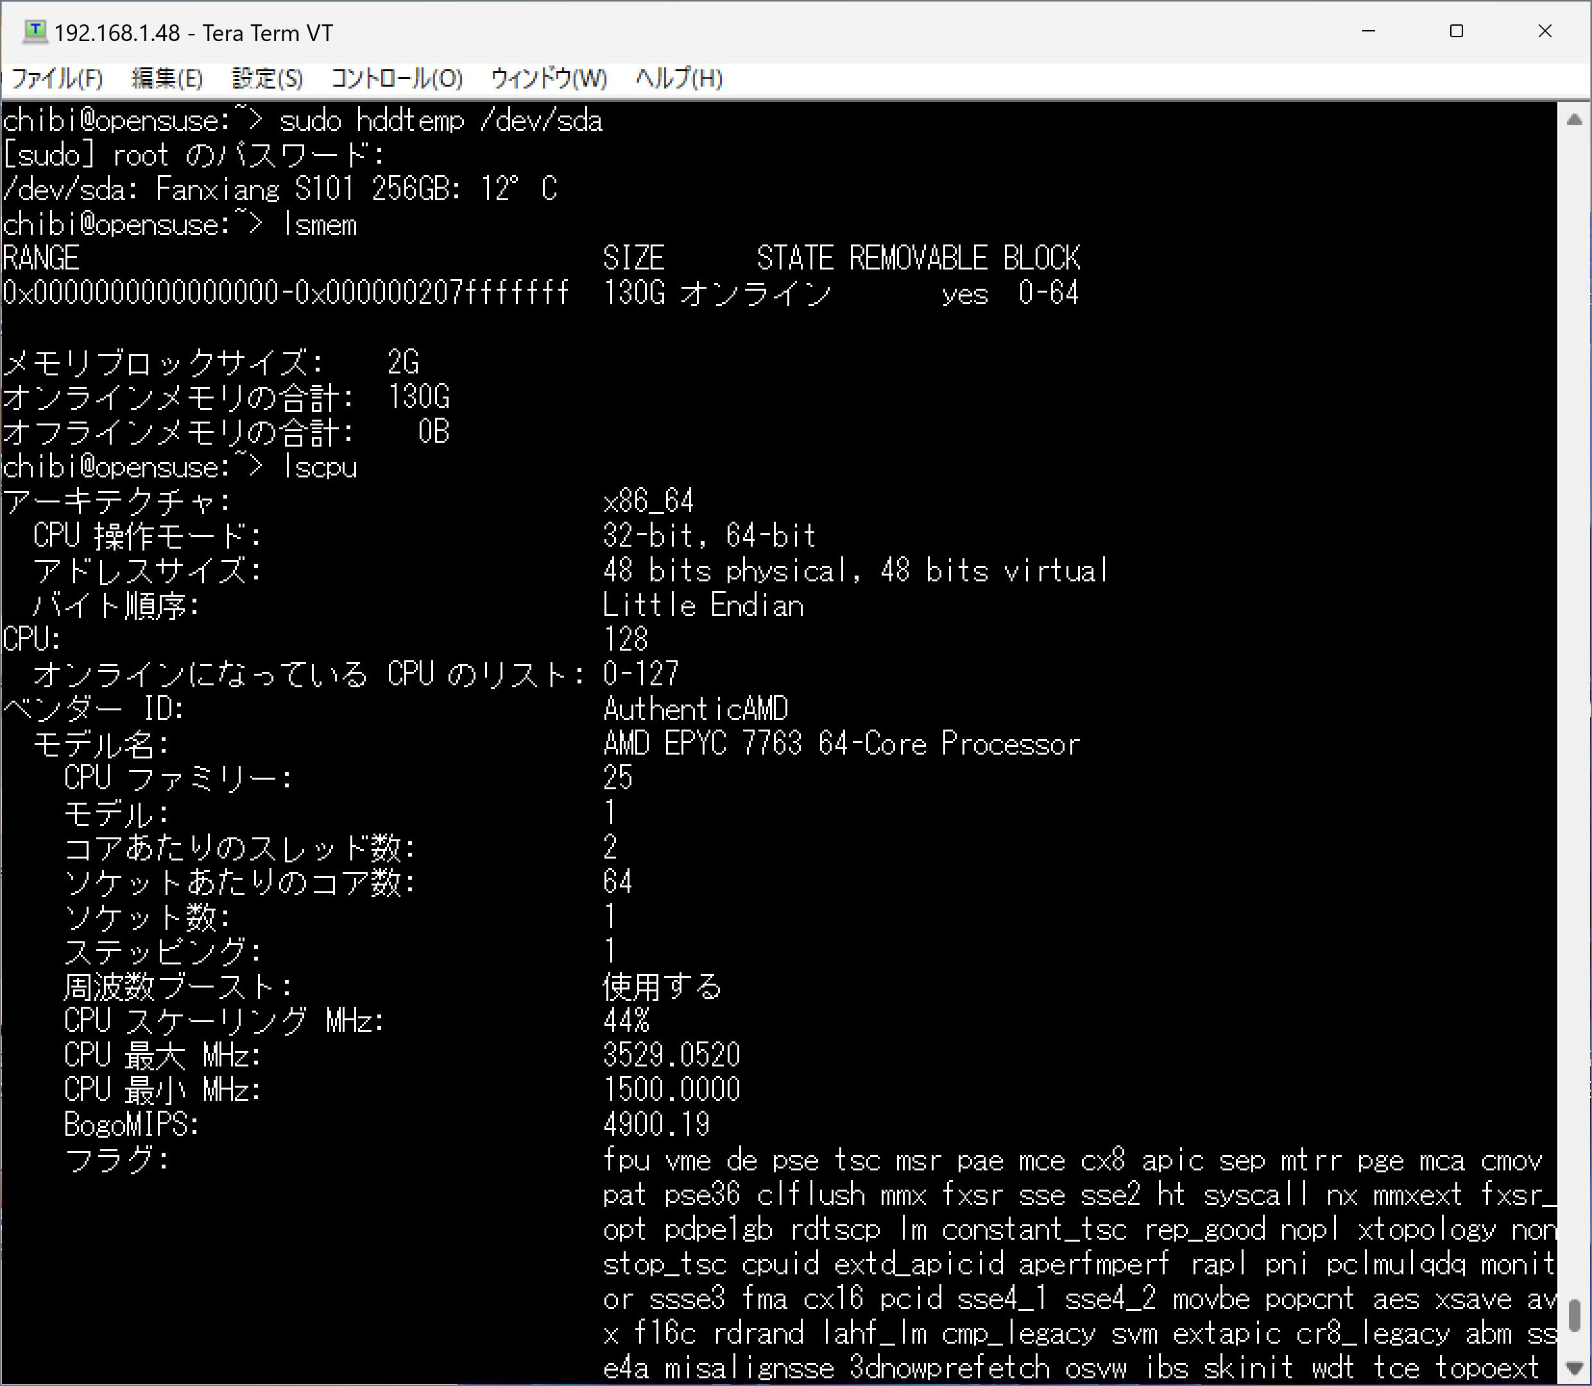Minimize the Tera Term window
The image size is (1592, 1386).
click(1369, 31)
